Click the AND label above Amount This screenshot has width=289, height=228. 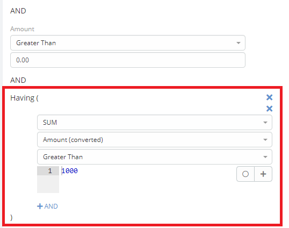click(x=18, y=11)
